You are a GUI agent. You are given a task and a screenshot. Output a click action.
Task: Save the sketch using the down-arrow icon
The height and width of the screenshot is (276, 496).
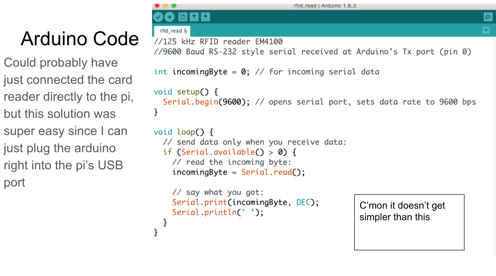coord(205,17)
